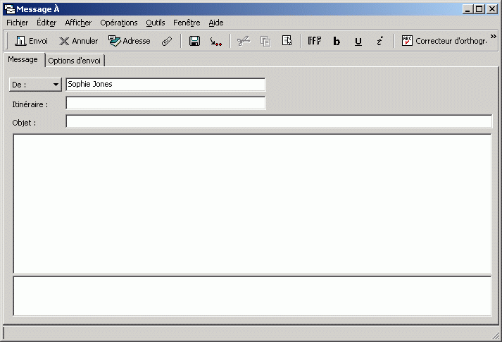Screen dimensions: 502x342
Task: Click the Message À window title icon
Action: [x=10, y=9]
